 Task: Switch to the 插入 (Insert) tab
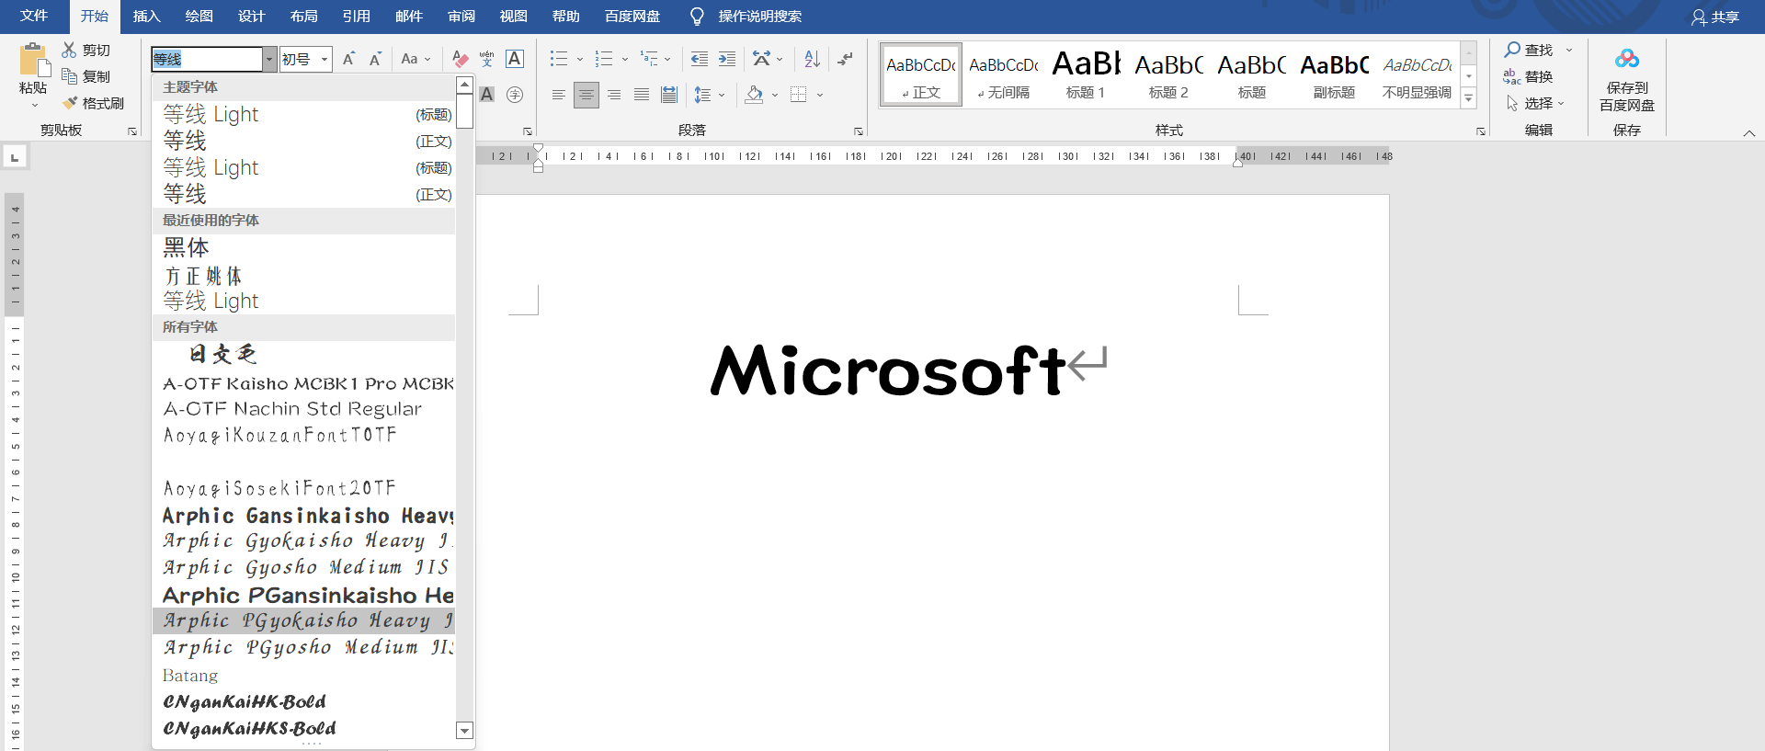pyautogui.click(x=146, y=16)
